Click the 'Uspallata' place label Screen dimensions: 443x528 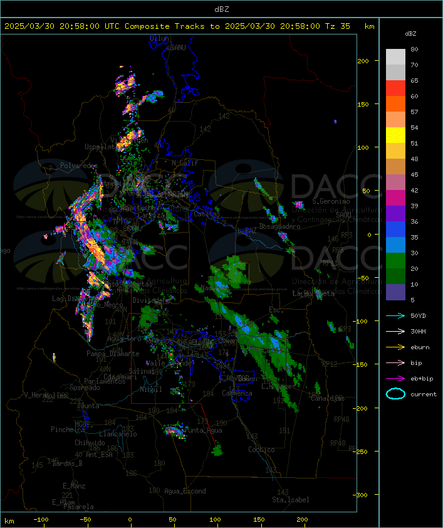pyautogui.click(x=101, y=147)
